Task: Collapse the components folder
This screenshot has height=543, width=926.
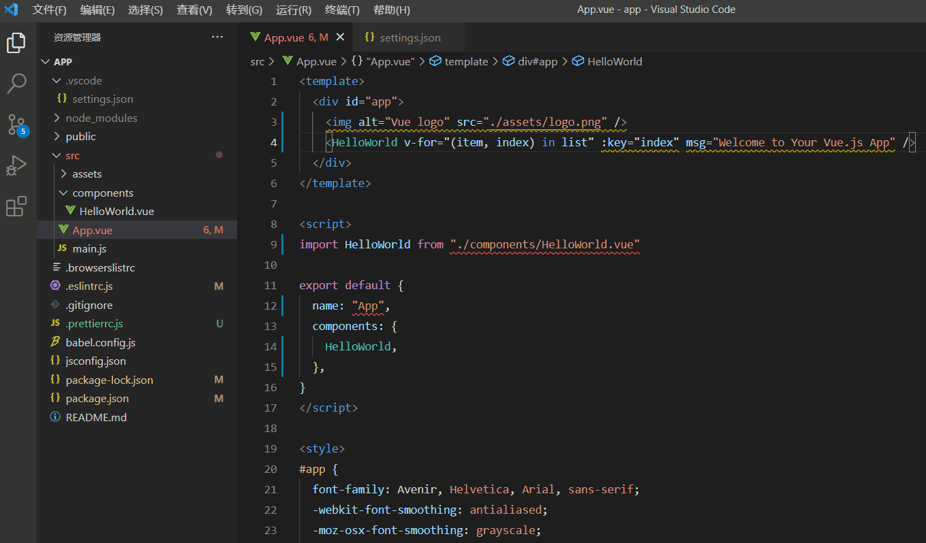Action: [x=63, y=193]
